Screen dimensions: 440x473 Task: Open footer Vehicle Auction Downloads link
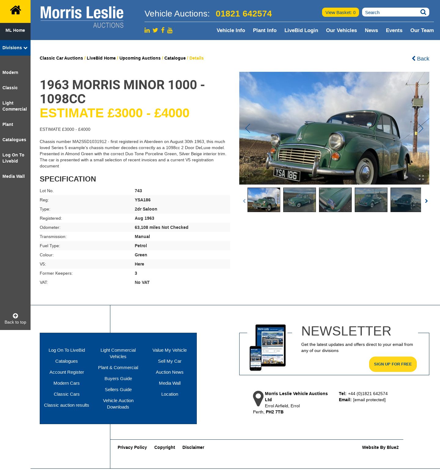tap(118, 404)
